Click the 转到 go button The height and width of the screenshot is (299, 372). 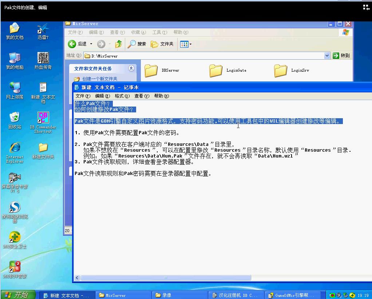341,56
